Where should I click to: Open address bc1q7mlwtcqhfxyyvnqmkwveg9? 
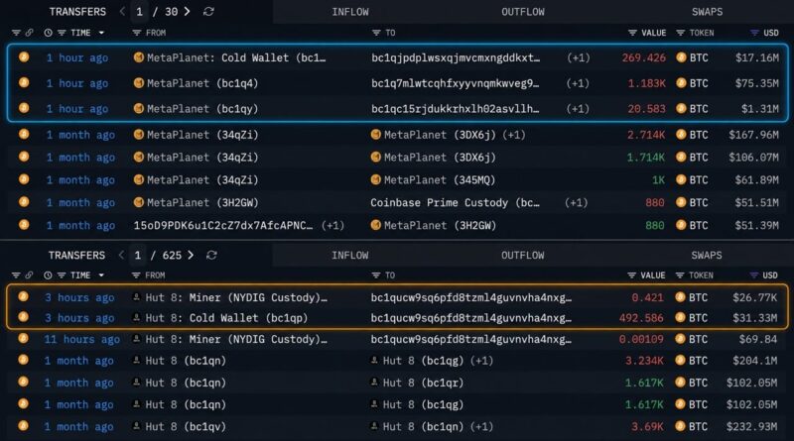(x=455, y=83)
